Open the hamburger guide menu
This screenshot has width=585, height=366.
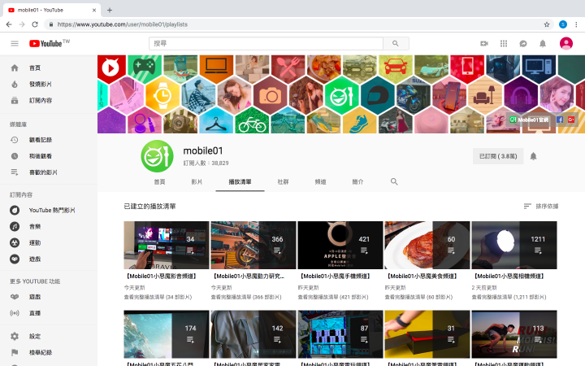click(x=15, y=44)
